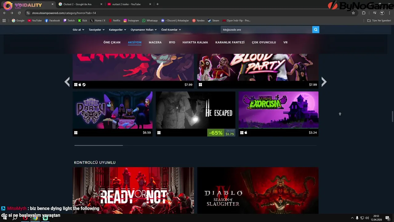Open the browser three-dot menu
The width and height of the screenshot is (394, 222).
pos(389,13)
